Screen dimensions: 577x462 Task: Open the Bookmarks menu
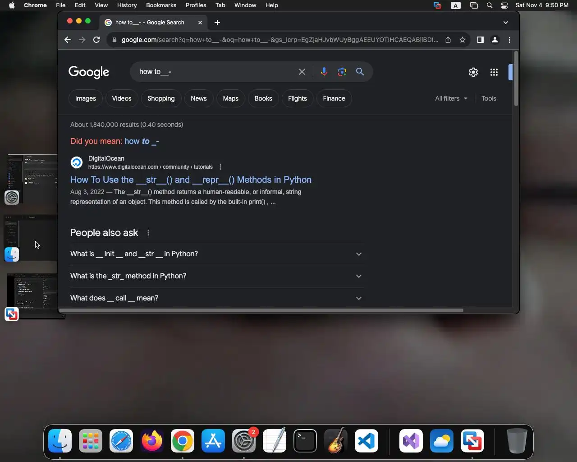point(161,5)
